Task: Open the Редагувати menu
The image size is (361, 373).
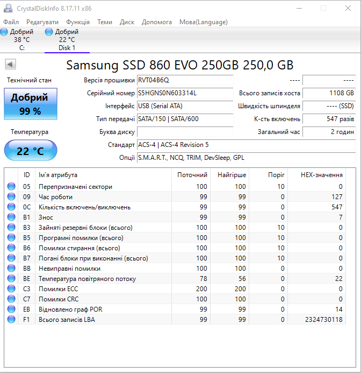Action: click(x=42, y=22)
